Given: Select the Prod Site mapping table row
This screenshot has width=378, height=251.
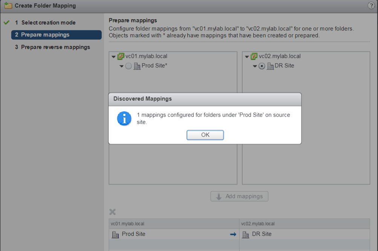Looking at the screenshot, I should click(x=173, y=234).
